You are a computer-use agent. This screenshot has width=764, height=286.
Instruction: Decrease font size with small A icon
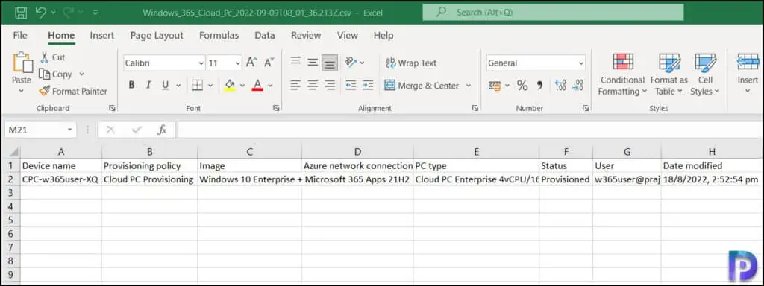click(x=269, y=63)
